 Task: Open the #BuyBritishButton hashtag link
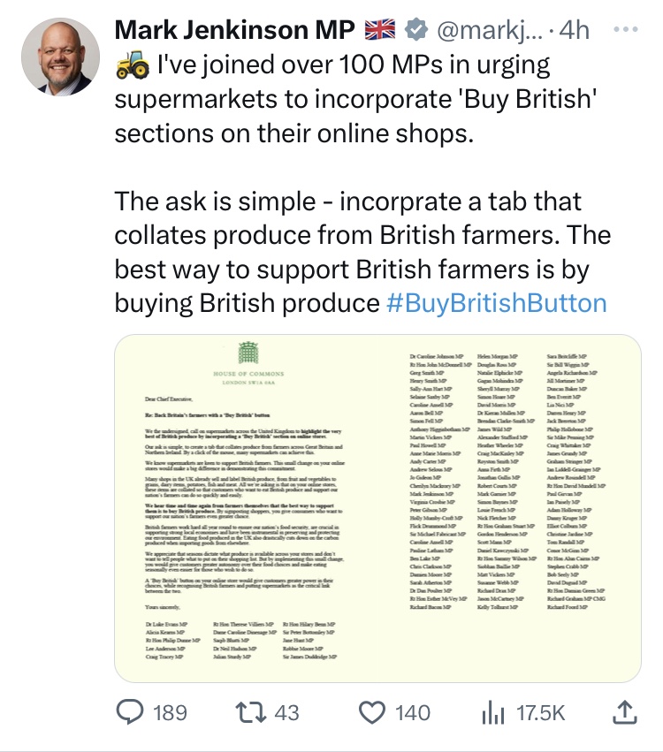point(497,303)
